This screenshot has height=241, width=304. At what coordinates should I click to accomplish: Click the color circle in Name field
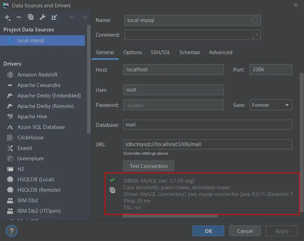(254, 20)
